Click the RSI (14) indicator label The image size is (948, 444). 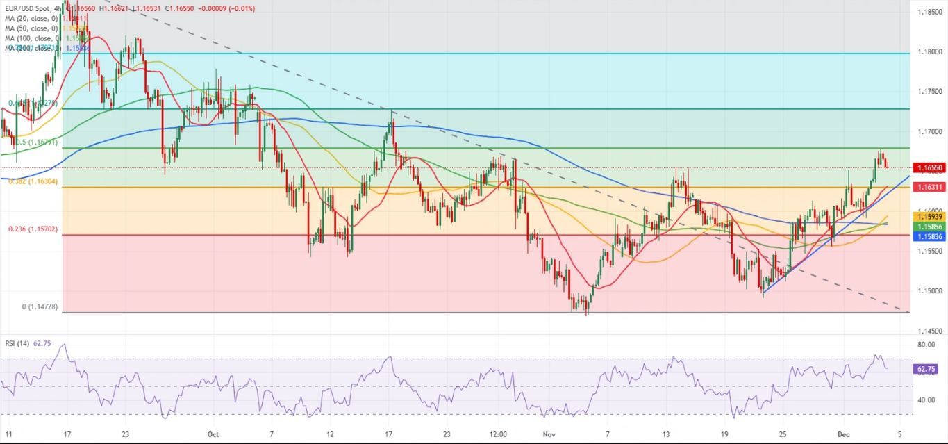tap(17, 343)
